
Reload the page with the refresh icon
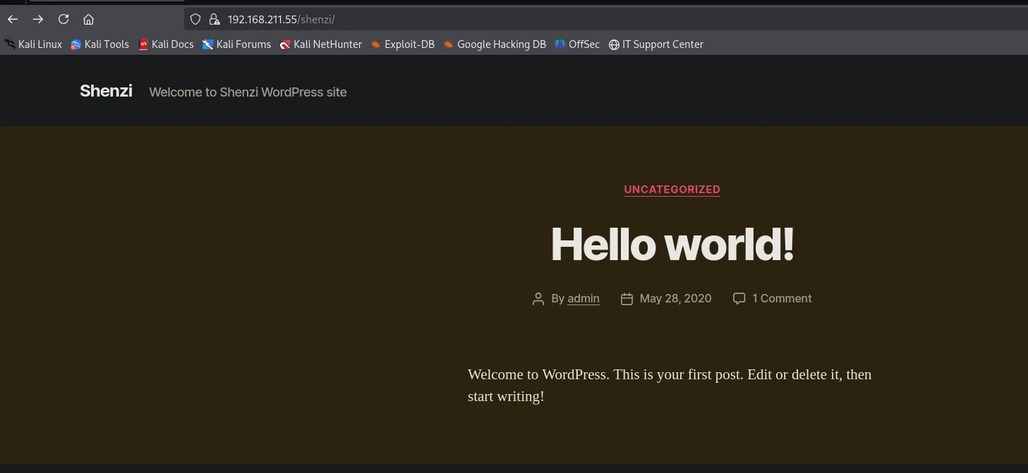coord(64,19)
